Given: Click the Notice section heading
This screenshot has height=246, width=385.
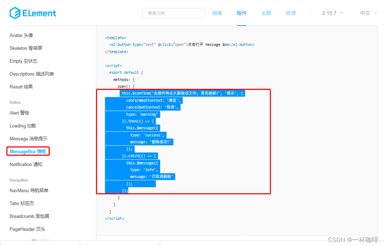Looking at the screenshot, I should 15,102.
